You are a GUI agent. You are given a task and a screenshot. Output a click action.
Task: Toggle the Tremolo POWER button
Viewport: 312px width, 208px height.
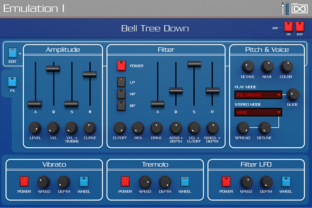point(125,182)
